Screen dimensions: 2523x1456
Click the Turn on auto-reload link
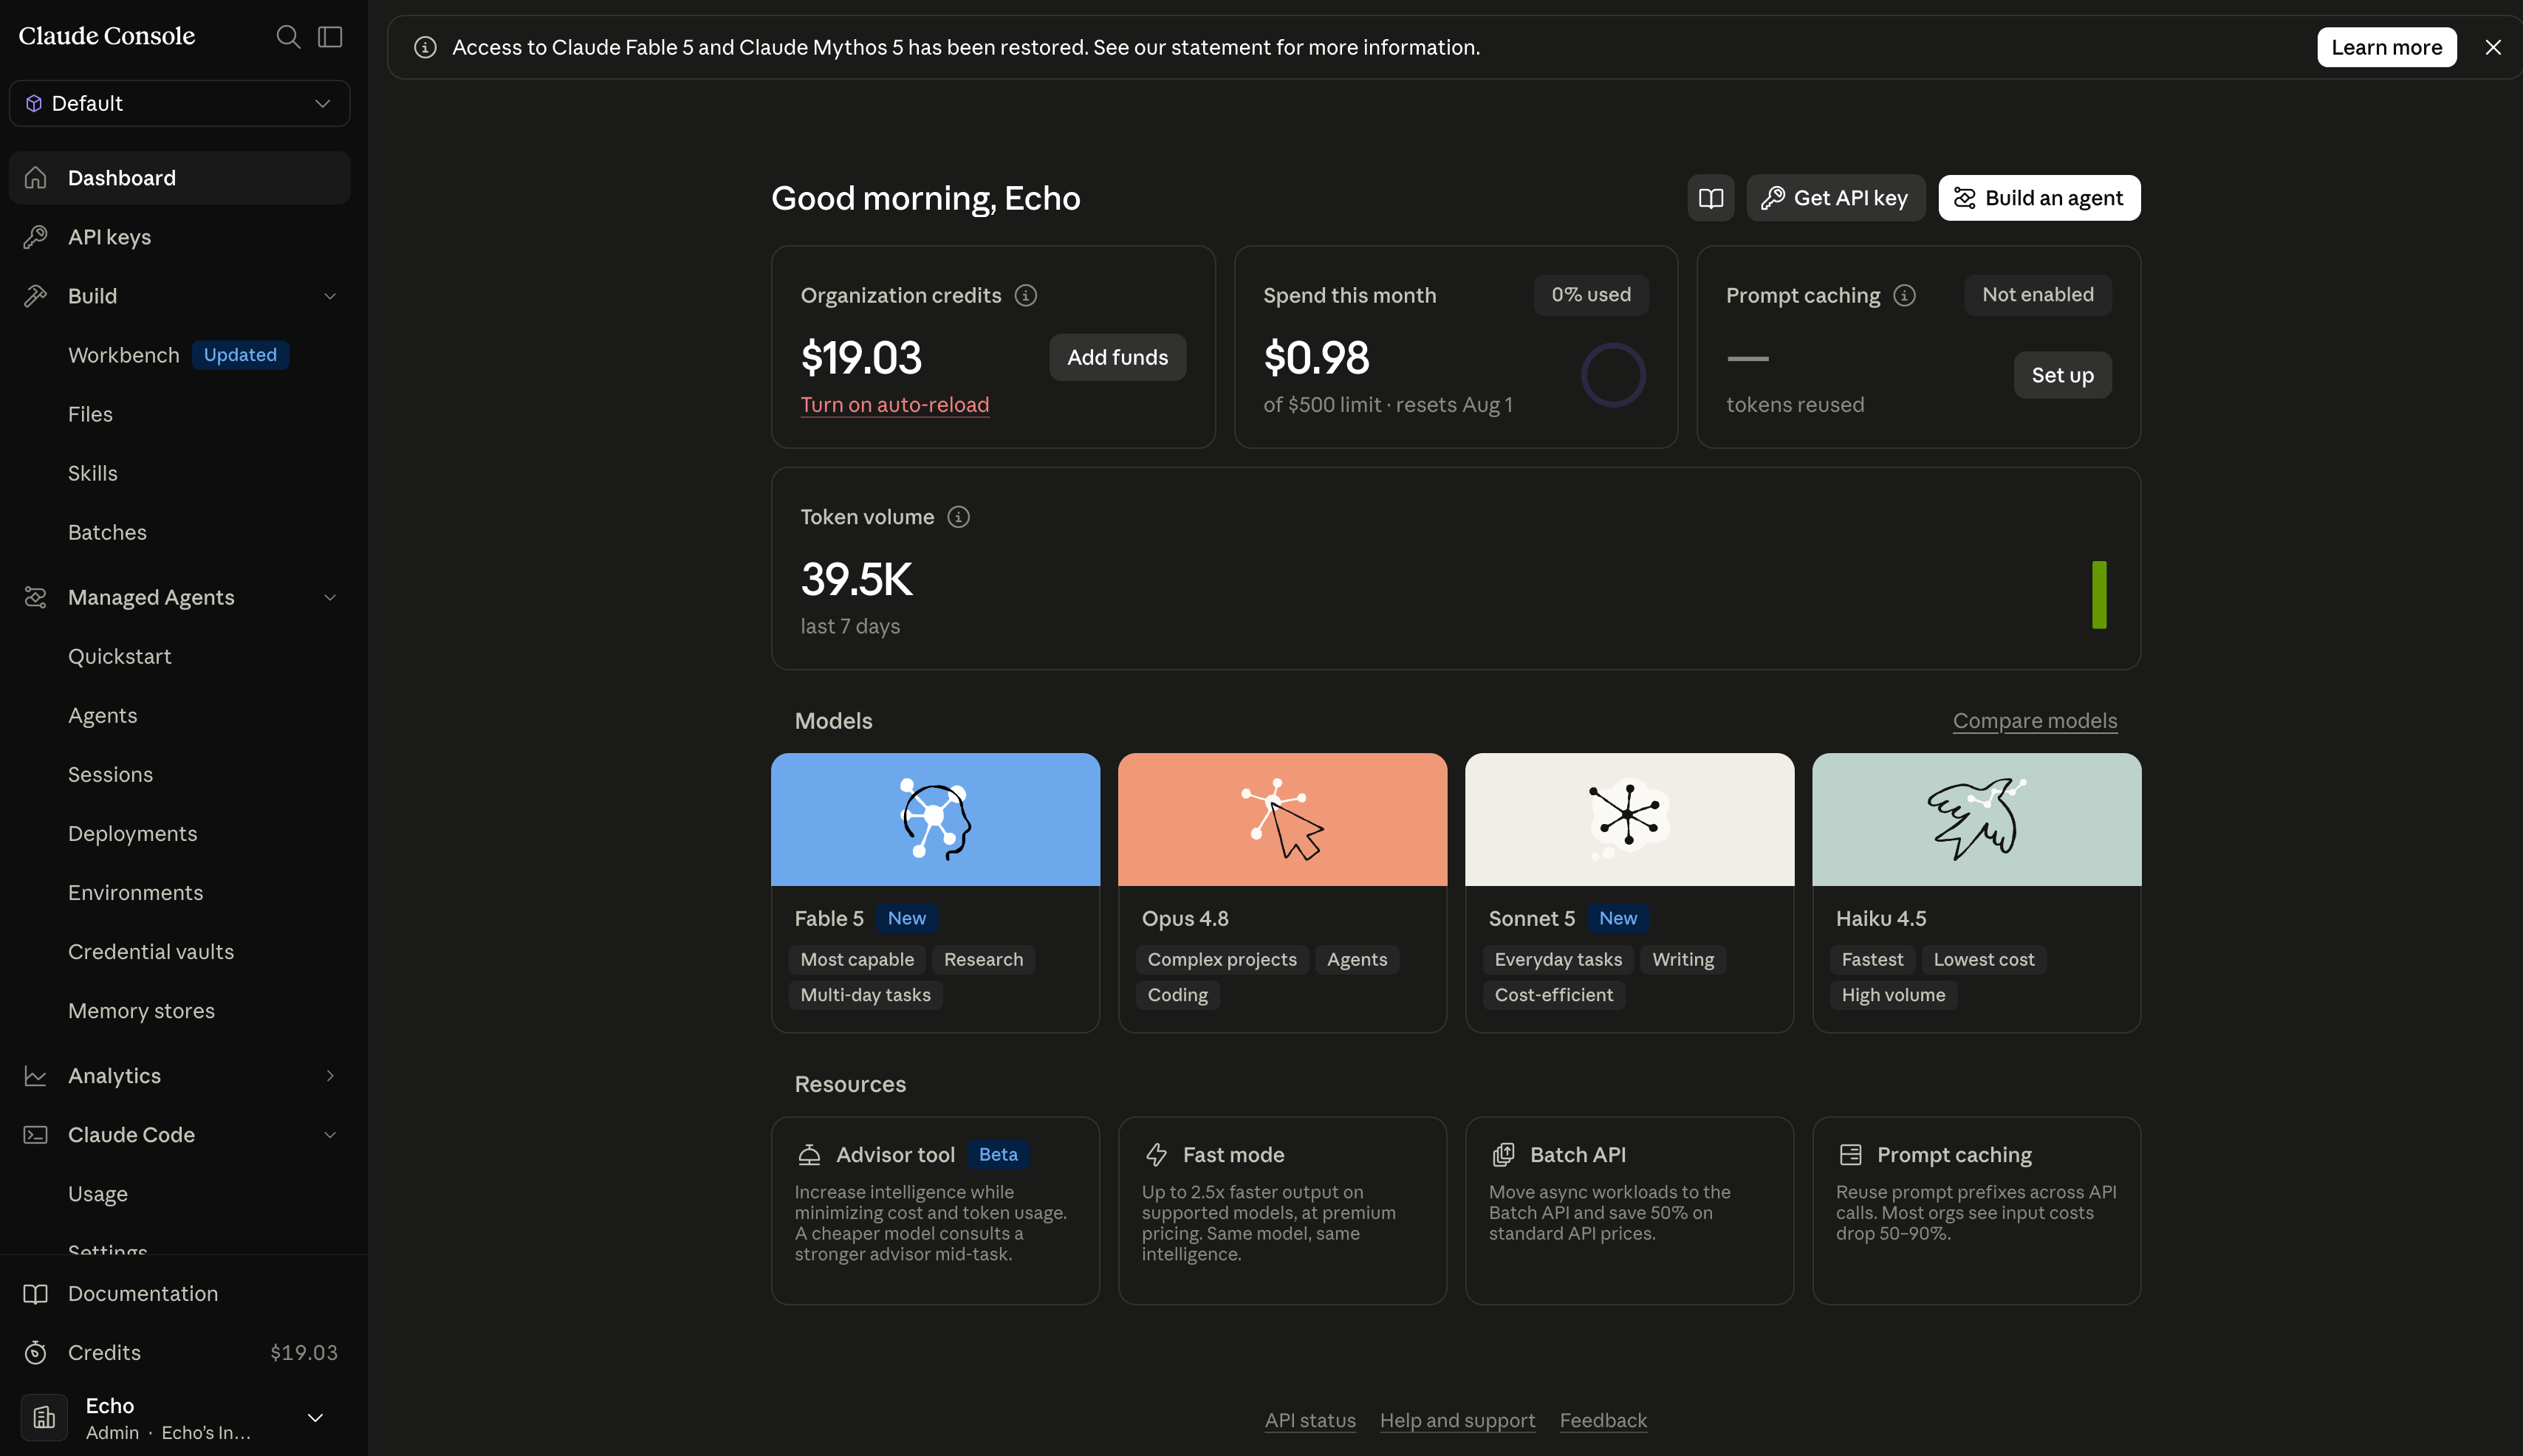[894, 404]
